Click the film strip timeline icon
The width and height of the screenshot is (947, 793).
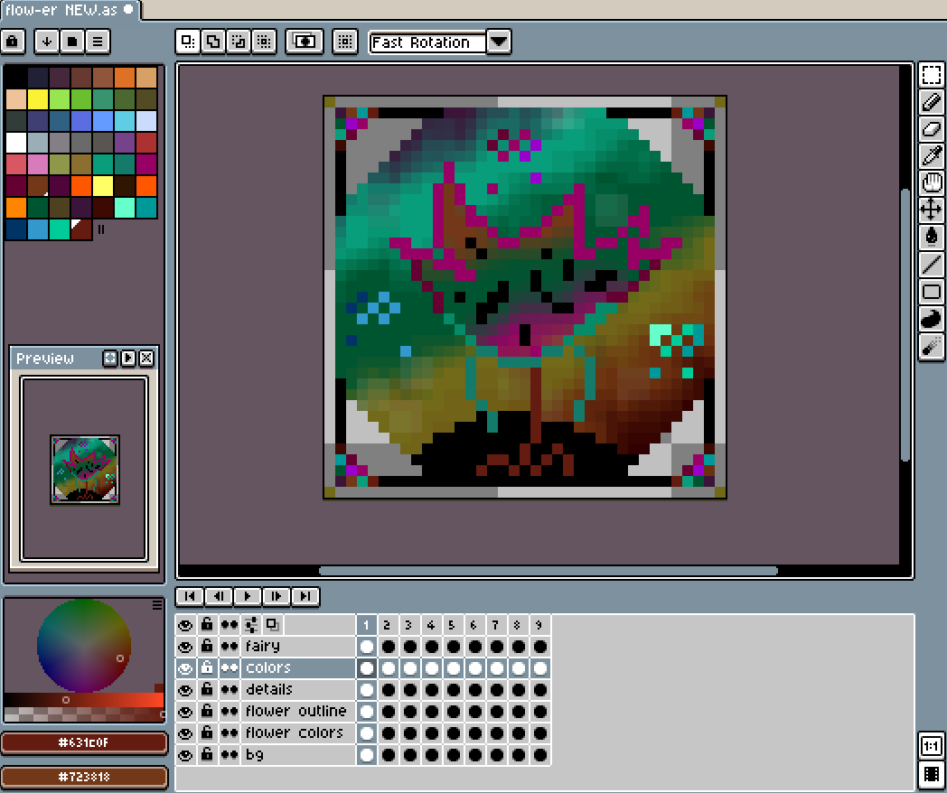[x=931, y=773]
